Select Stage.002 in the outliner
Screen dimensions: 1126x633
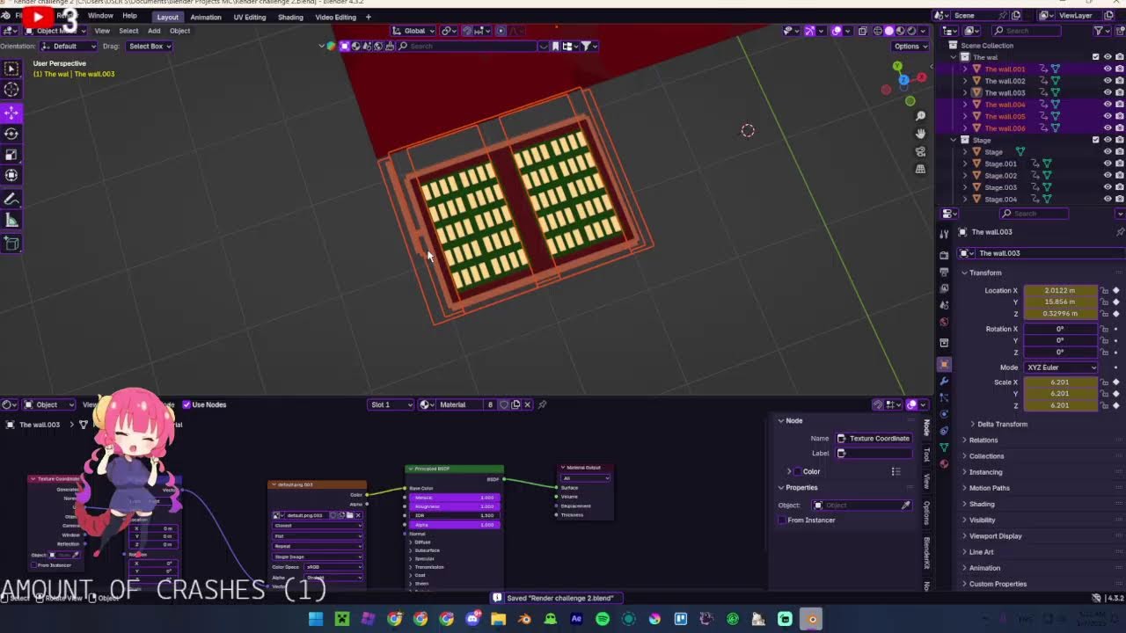click(x=1000, y=176)
